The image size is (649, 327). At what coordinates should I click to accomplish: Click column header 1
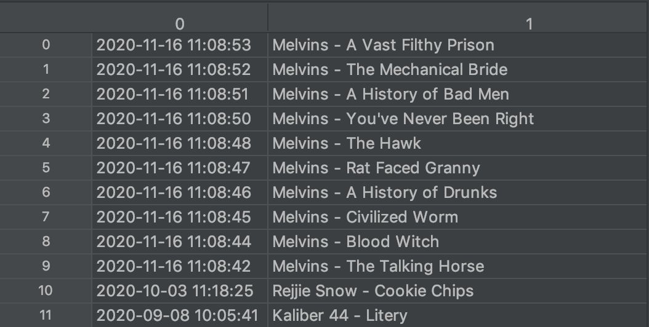(x=528, y=23)
